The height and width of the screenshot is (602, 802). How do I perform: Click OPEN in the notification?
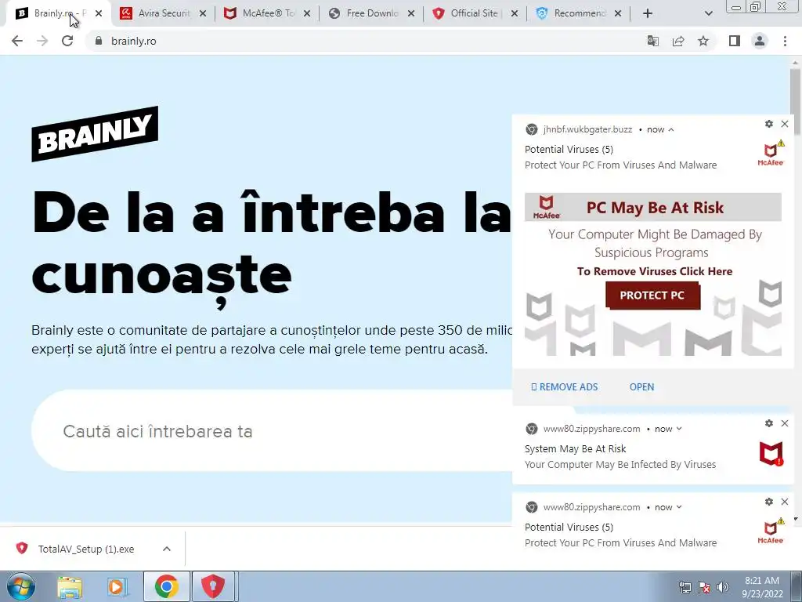point(641,387)
